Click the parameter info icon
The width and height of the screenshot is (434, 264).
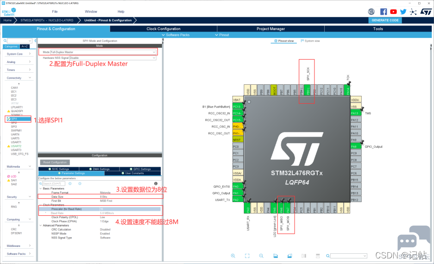[156, 183]
